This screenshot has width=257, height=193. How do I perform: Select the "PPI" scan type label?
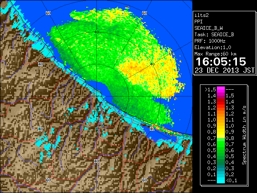pyautogui.click(x=198, y=22)
